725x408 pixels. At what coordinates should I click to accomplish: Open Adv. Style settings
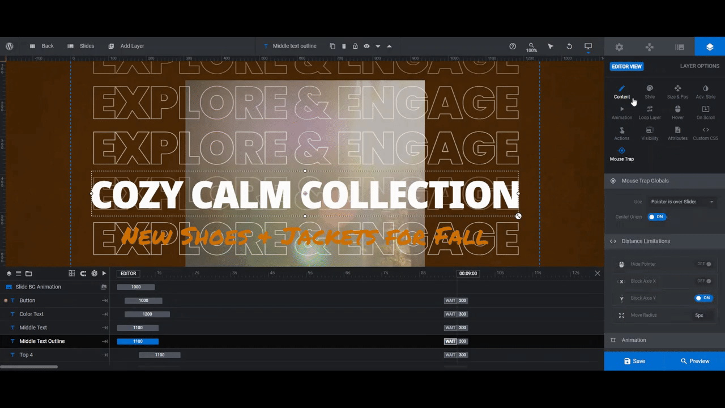(706, 92)
